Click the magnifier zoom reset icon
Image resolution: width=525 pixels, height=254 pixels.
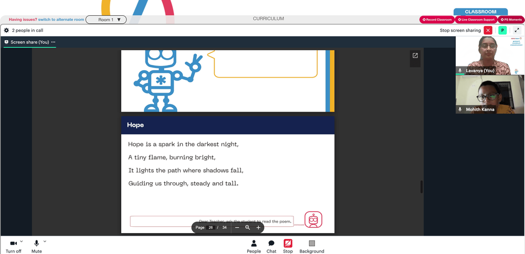click(248, 228)
